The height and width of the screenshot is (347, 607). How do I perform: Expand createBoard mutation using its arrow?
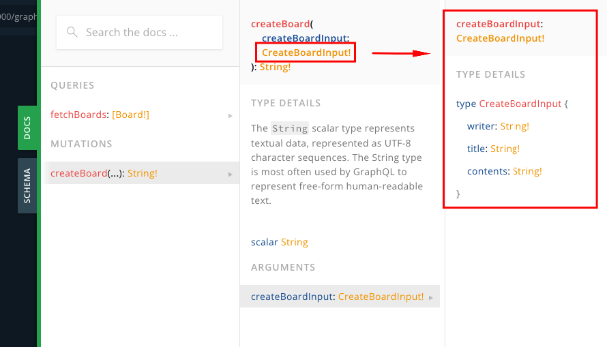[x=230, y=174]
